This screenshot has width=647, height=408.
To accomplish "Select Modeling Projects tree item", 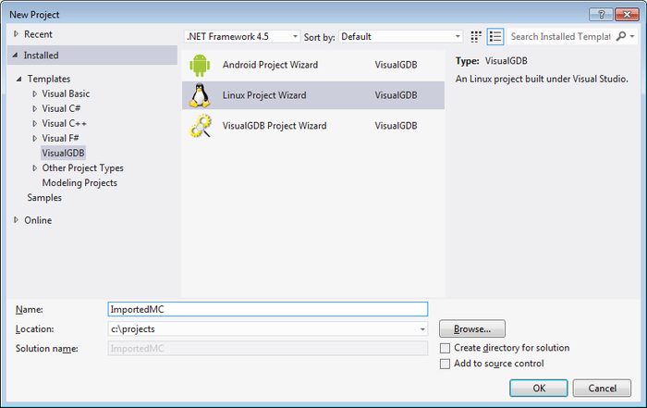I will click(x=79, y=183).
